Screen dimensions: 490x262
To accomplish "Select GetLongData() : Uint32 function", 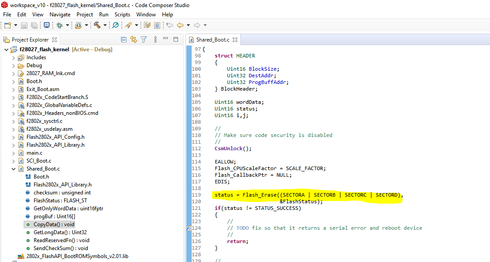I will pos(60,232).
